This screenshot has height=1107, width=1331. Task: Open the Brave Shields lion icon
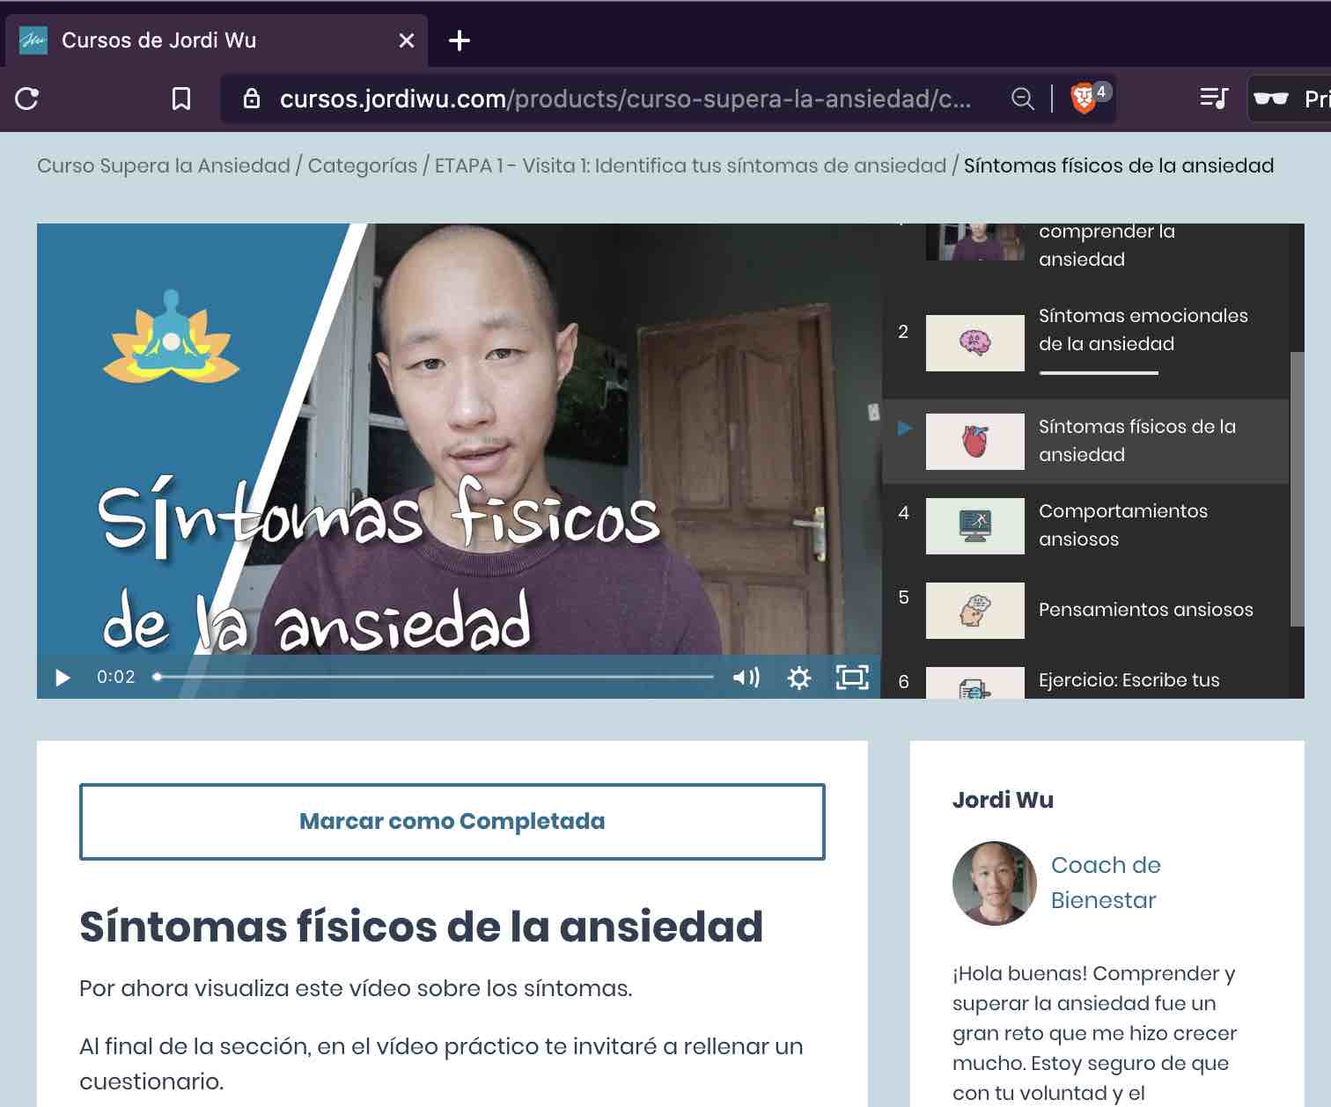[x=1084, y=98]
